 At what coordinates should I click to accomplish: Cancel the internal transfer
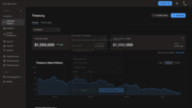pos(84,90)
